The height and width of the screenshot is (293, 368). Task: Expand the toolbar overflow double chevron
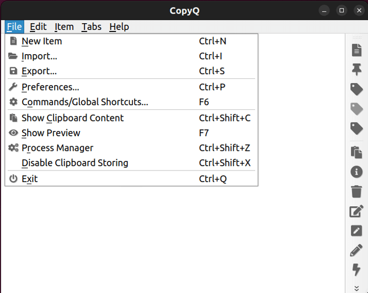[356, 288]
